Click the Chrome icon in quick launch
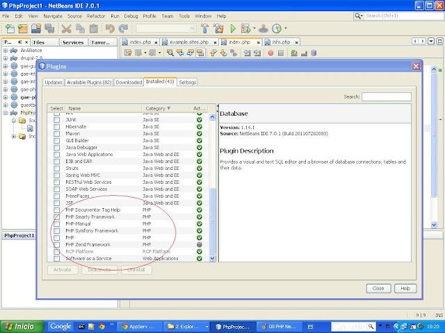 tap(102, 327)
